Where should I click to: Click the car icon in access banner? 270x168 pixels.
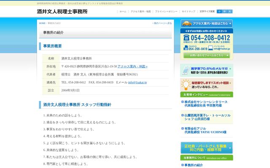tap(187, 24)
